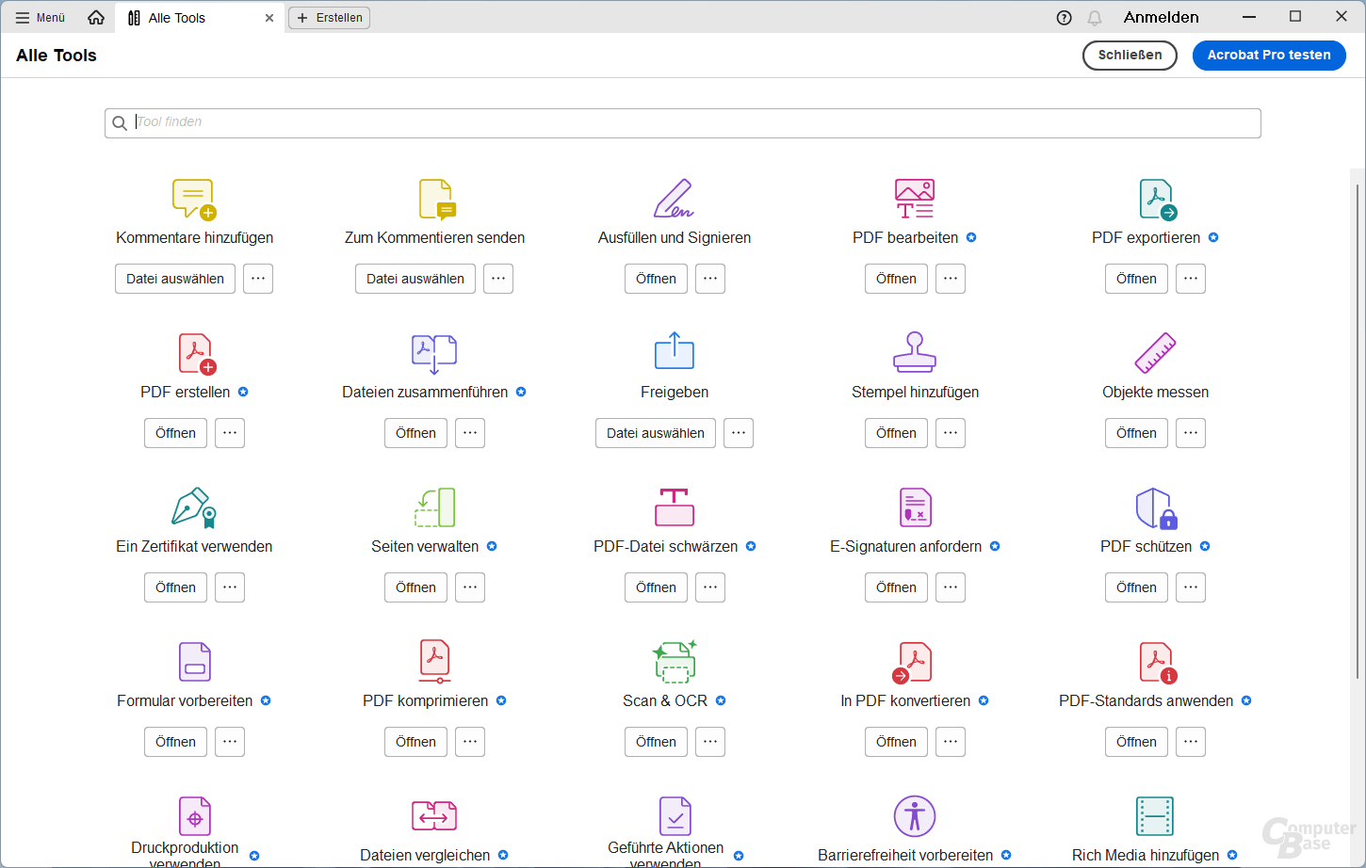This screenshot has height=868, width=1366.
Task: Click the PDF-Standards anwenden label text
Action: point(1146,700)
